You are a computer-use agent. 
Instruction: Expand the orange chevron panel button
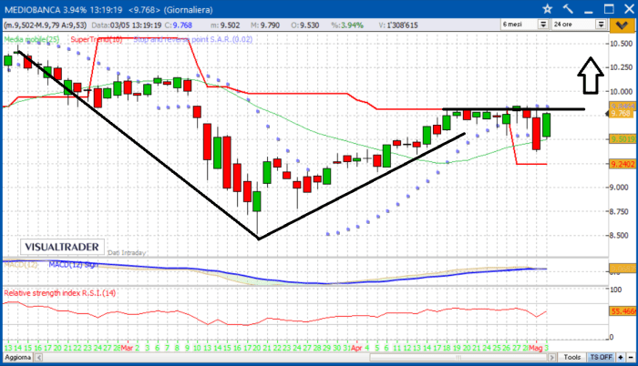pos(622,25)
